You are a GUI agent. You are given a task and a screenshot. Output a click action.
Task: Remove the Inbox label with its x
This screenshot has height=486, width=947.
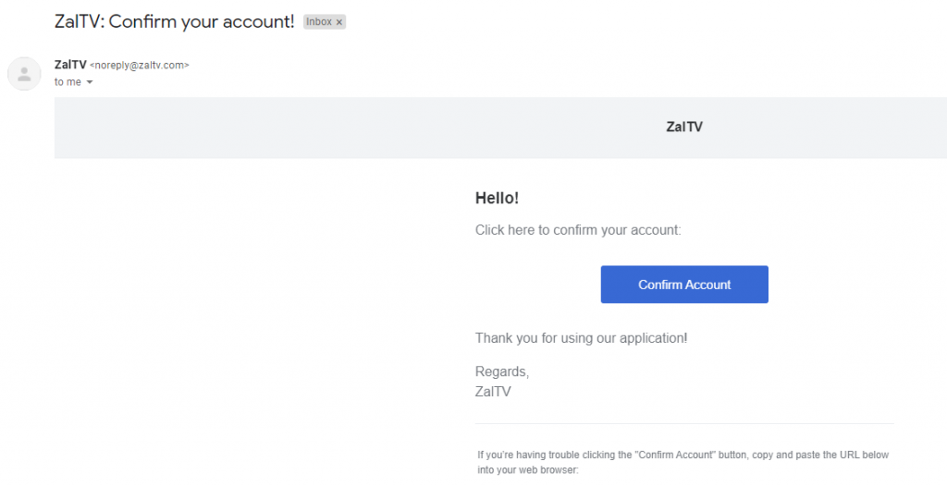[339, 22]
